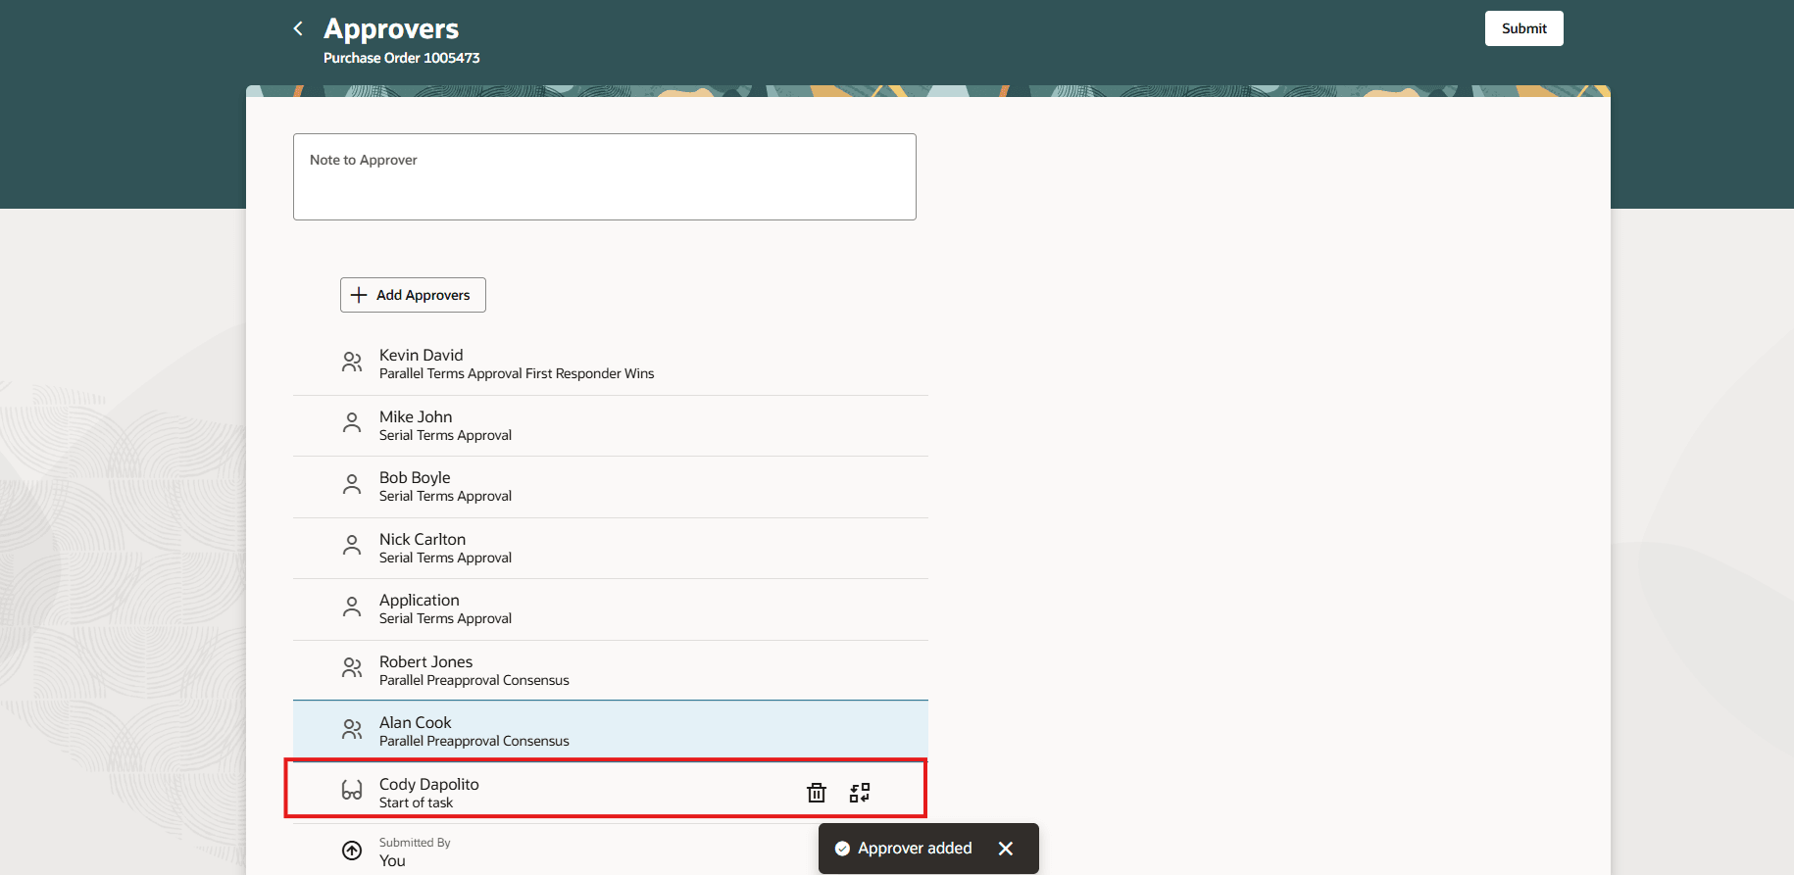Click the group icon beside Robert Jones

click(x=352, y=668)
